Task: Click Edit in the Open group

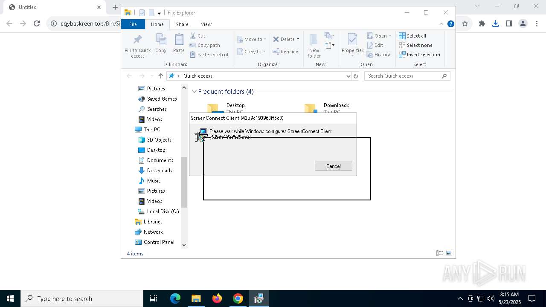Action: pos(375,45)
